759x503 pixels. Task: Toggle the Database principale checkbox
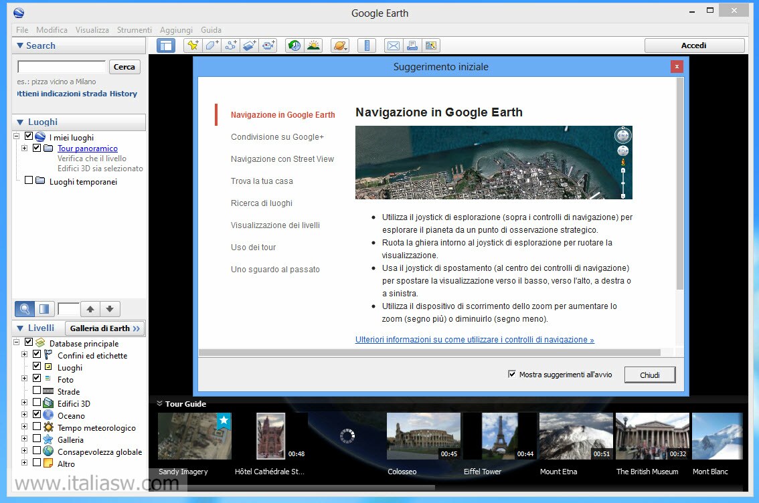(29, 342)
